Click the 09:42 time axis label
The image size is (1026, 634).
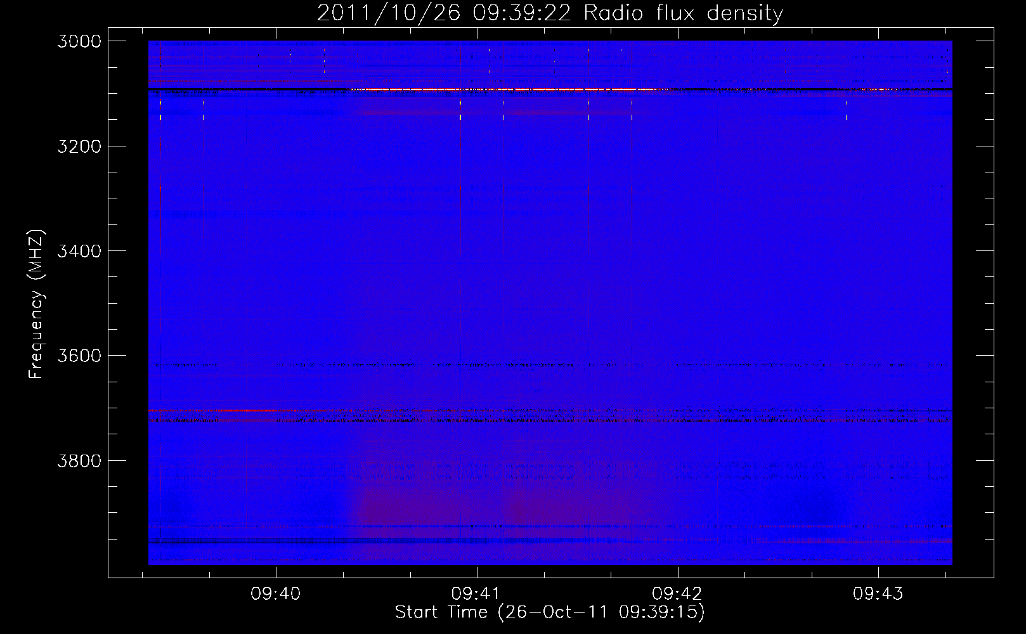click(x=677, y=594)
